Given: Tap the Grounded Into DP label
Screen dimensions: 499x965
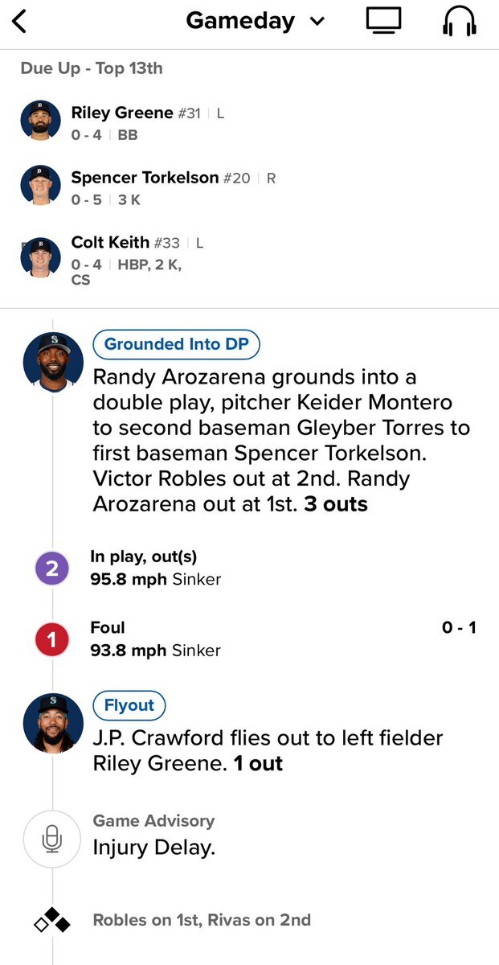Looking at the screenshot, I should [x=177, y=345].
